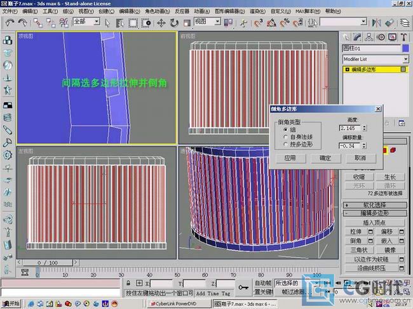Click the Select and Manipulate tool
This screenshot has width=413, height=309.
pos(243,23)
